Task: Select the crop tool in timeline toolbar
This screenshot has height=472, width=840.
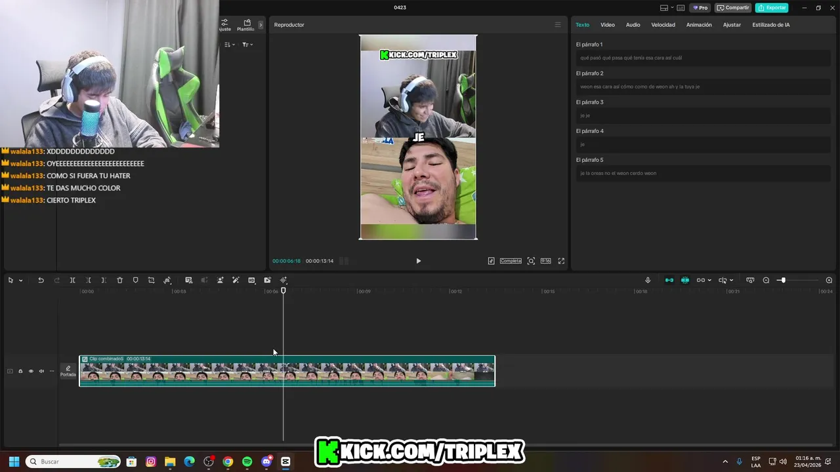Action: [151, 280]
